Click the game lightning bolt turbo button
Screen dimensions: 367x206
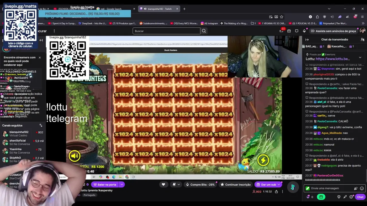pos(263,160)
